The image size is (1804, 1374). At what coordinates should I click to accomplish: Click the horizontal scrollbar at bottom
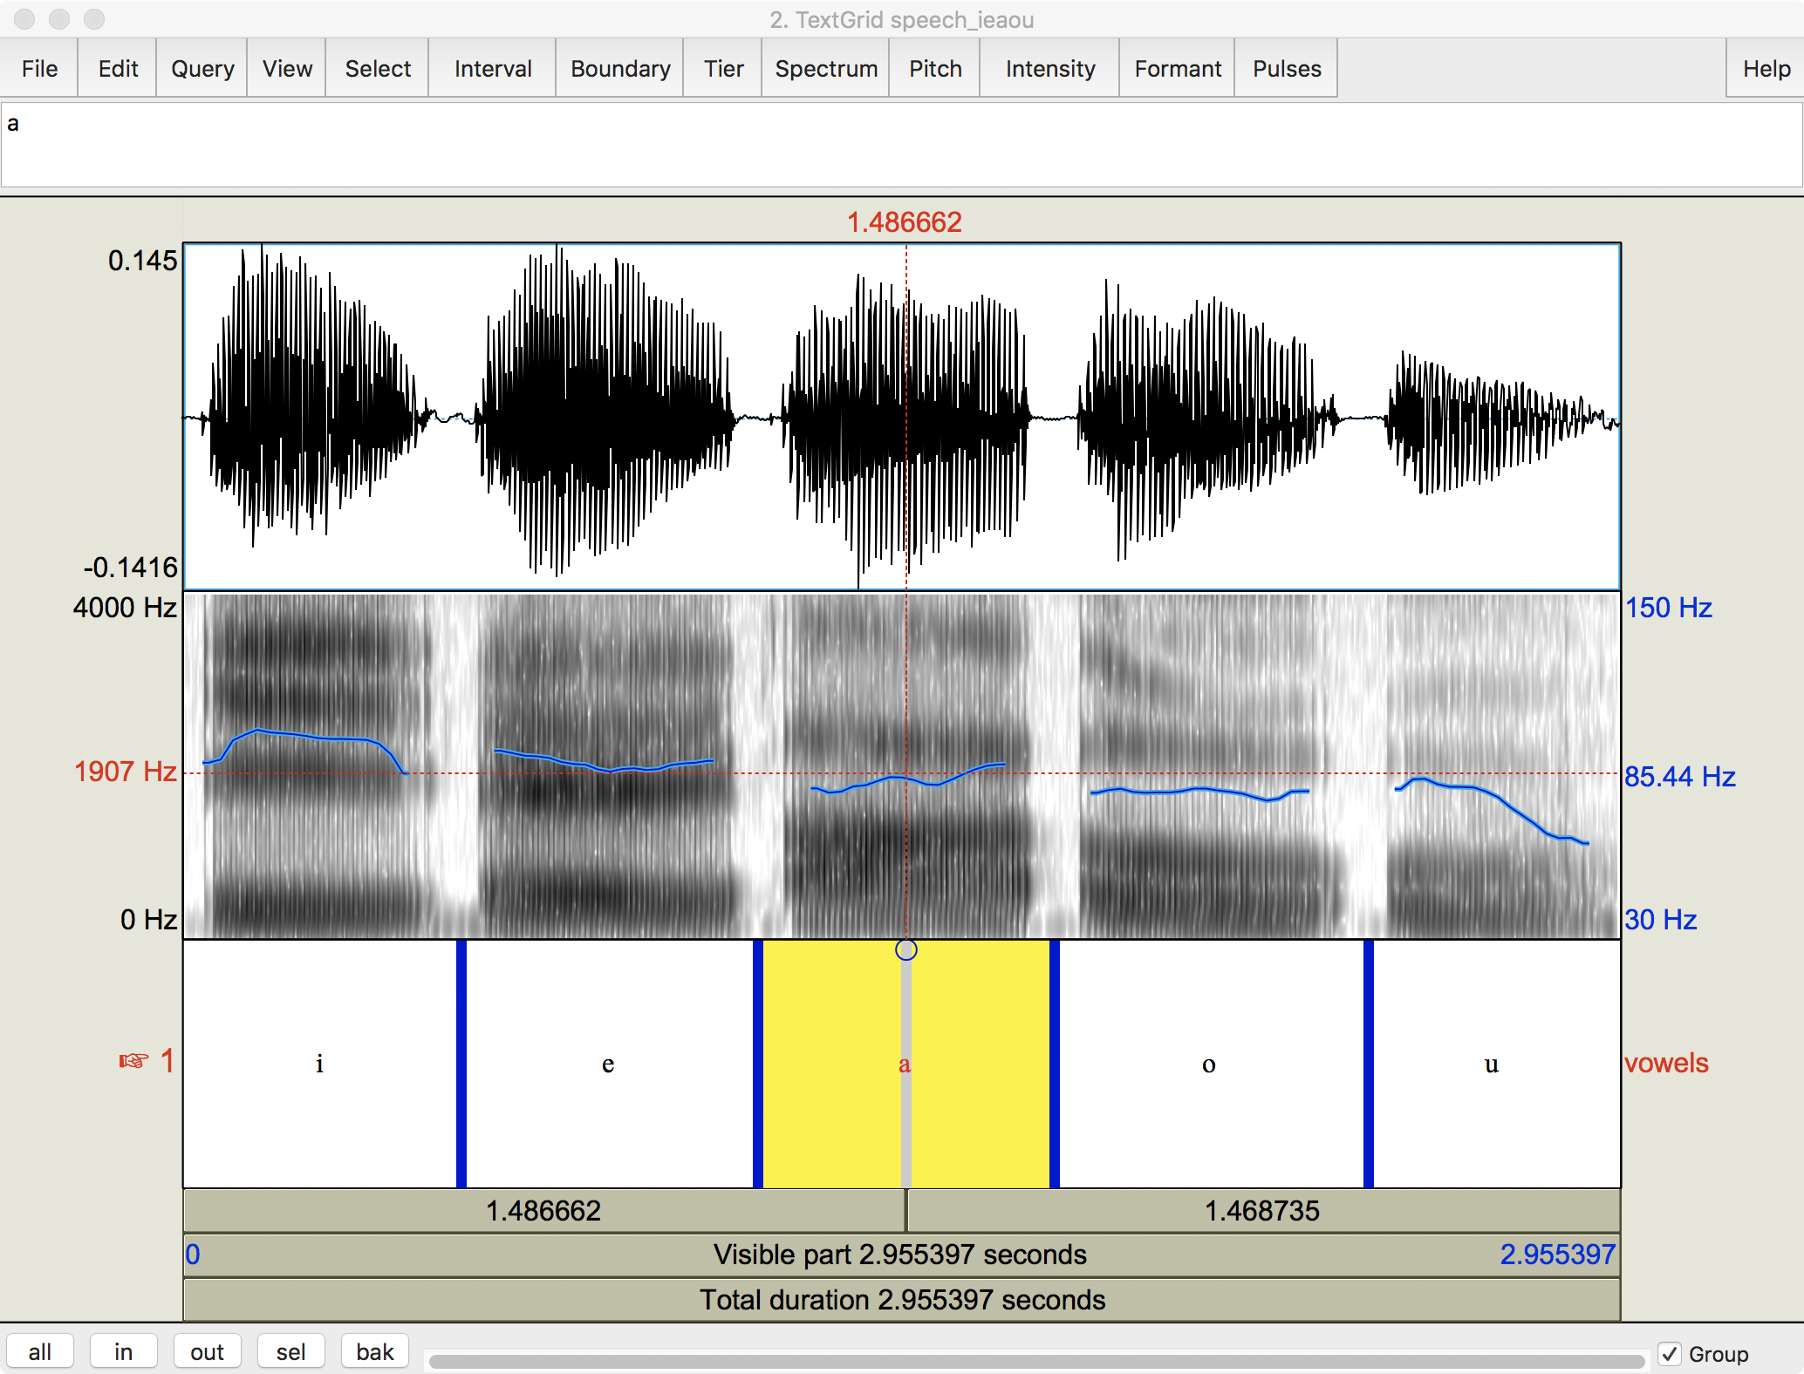coord(1036,1361)
